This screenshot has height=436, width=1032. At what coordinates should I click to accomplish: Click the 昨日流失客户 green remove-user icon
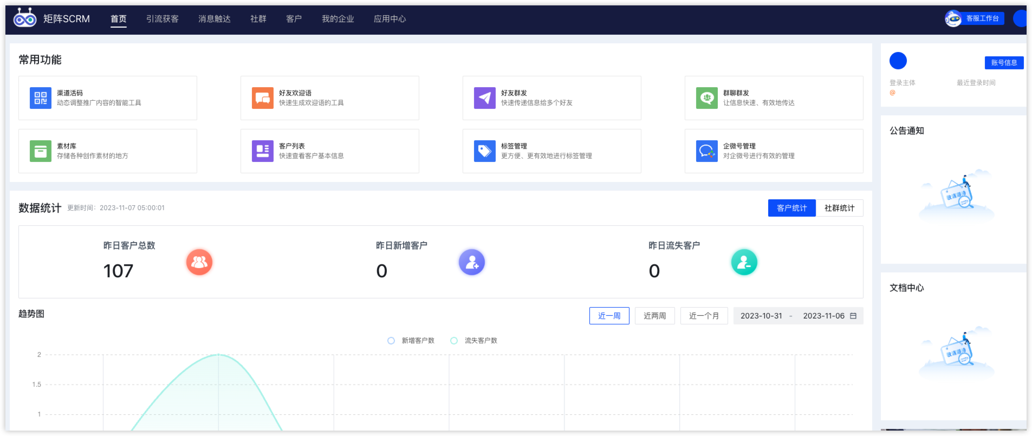coord(744,262)
